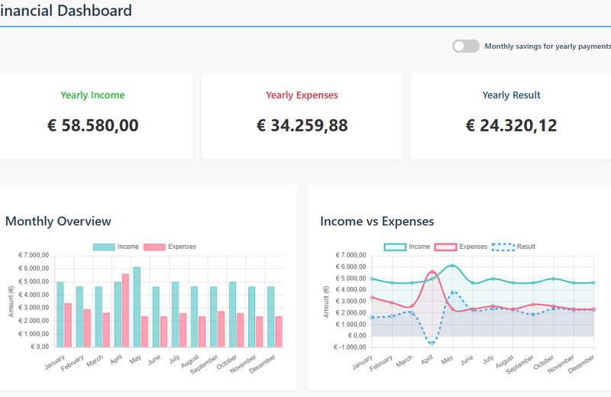This screenshot has height=397, width=611.
Task: Click the € -1.000,00 axis label on line chart
Action: (x=350, y=347)
